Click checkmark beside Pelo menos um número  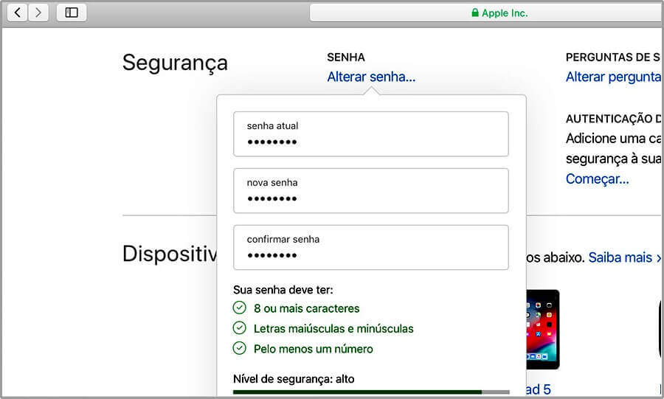point(239,348)
